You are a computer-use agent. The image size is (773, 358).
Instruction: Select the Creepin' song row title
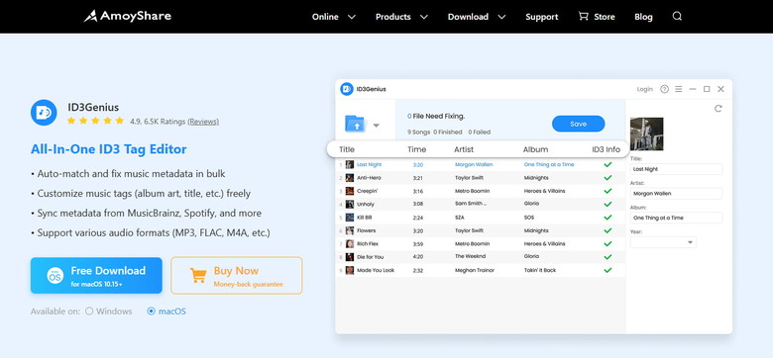(368, 191)
